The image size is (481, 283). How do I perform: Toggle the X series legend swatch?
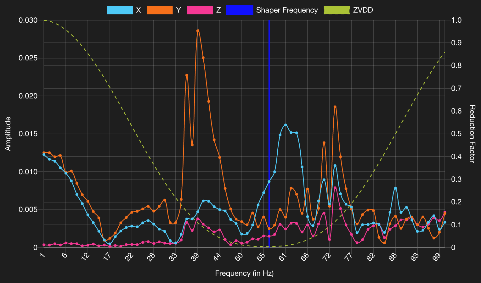120,10
